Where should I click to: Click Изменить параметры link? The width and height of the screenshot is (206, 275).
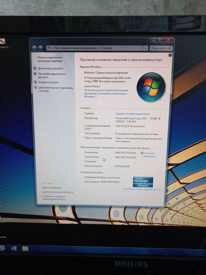coord(150,155)
